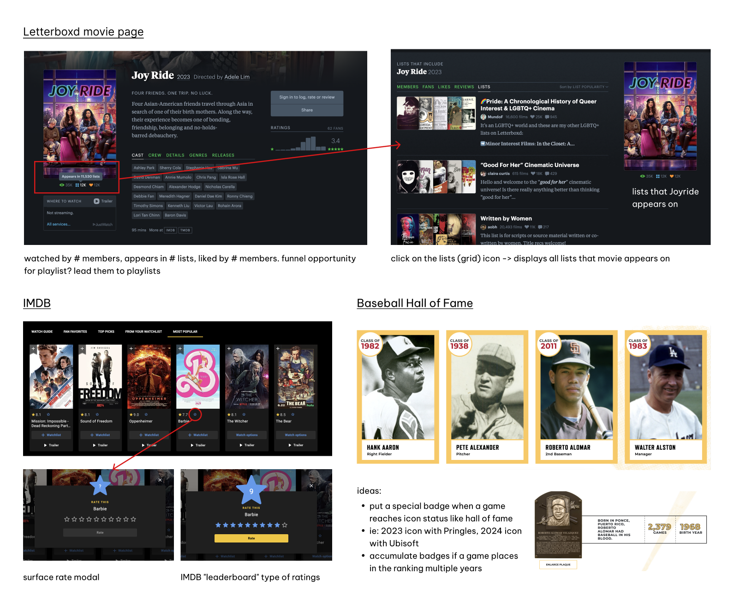Click the blue rate star next to Barbie's 7.7 rating
734x608 pixels.
195,415
